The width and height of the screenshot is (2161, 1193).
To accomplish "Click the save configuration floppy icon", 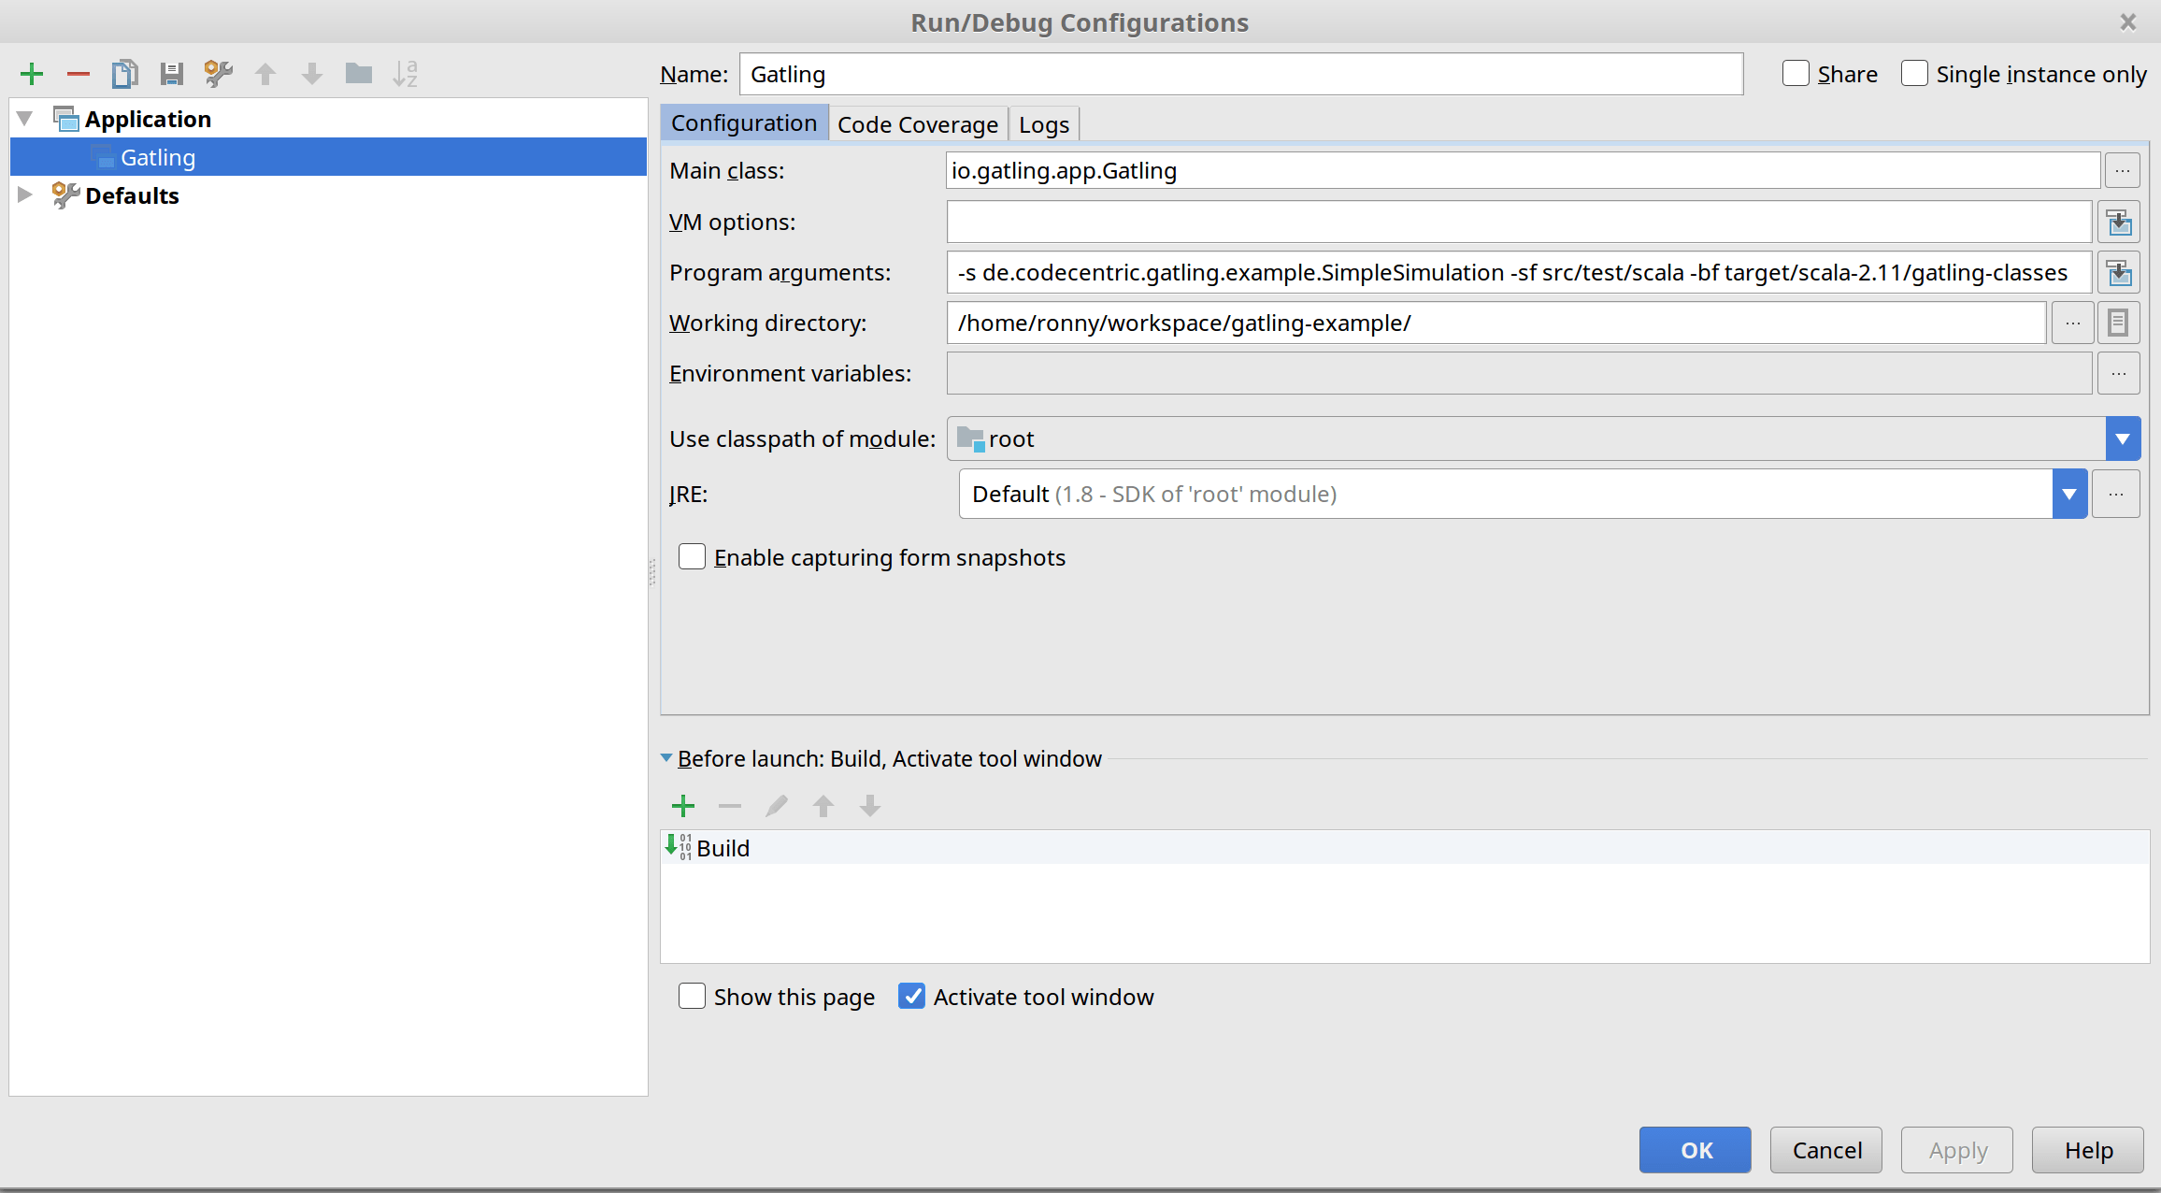I will coord(171,74).
